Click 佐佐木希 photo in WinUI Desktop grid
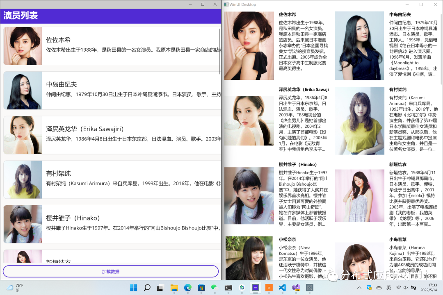Screen dimensions: 443x295 click(249, 46)
